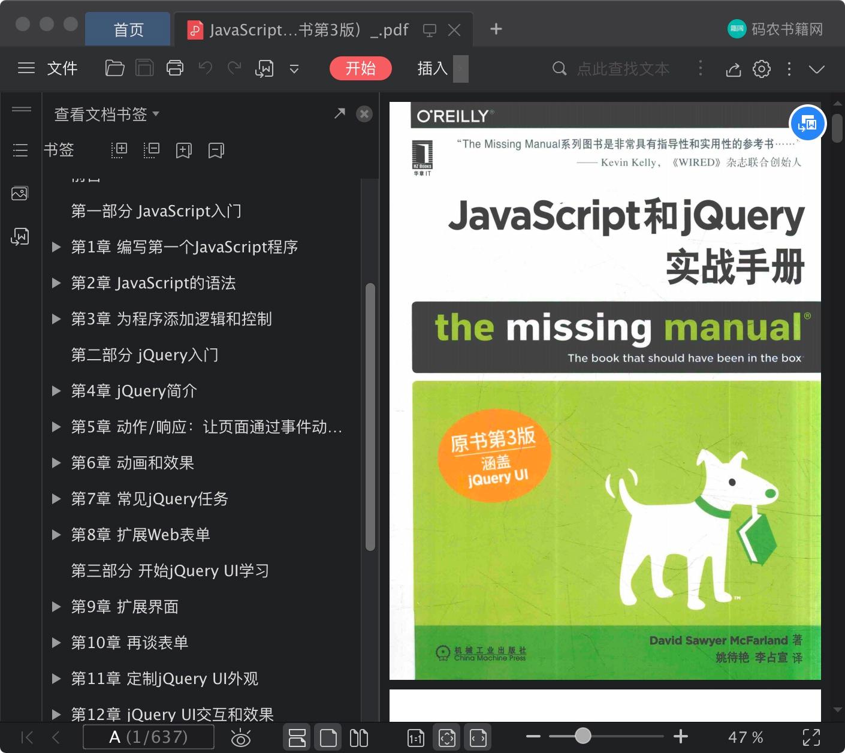Open the 查看文档书签 dropdown
Screen dimensions: 845x753
[x=107, y=114]
